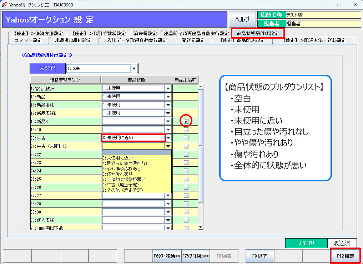Open the 大分類 dropdown showing 1:GAME

click(x=134, y=68)
